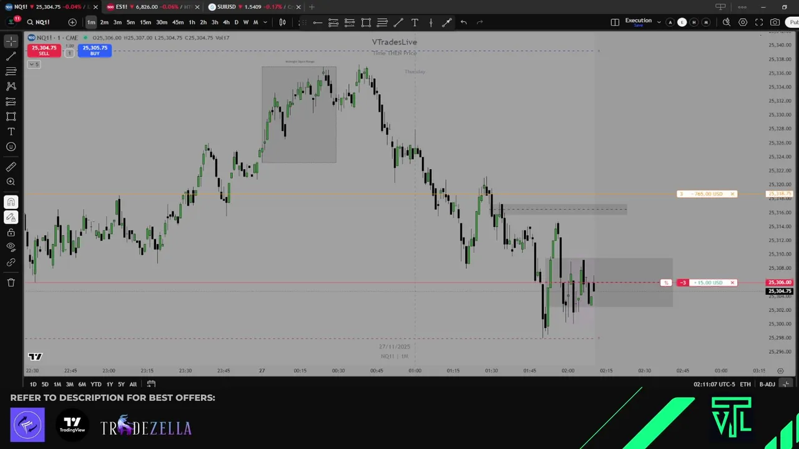Open quick search icon in top toolbar
The height and width of the screenshot is (449, 799).
[727, 22]
